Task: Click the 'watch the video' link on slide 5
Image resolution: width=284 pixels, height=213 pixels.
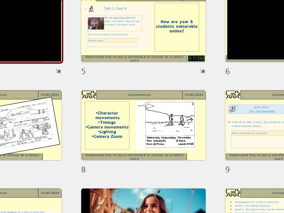Action: [x=122, y=18]
